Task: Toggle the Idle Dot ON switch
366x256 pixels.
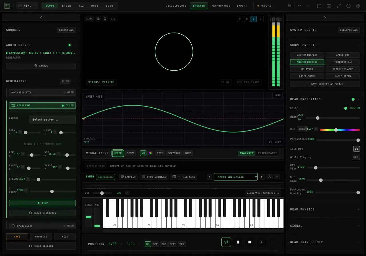Action: 357,149
